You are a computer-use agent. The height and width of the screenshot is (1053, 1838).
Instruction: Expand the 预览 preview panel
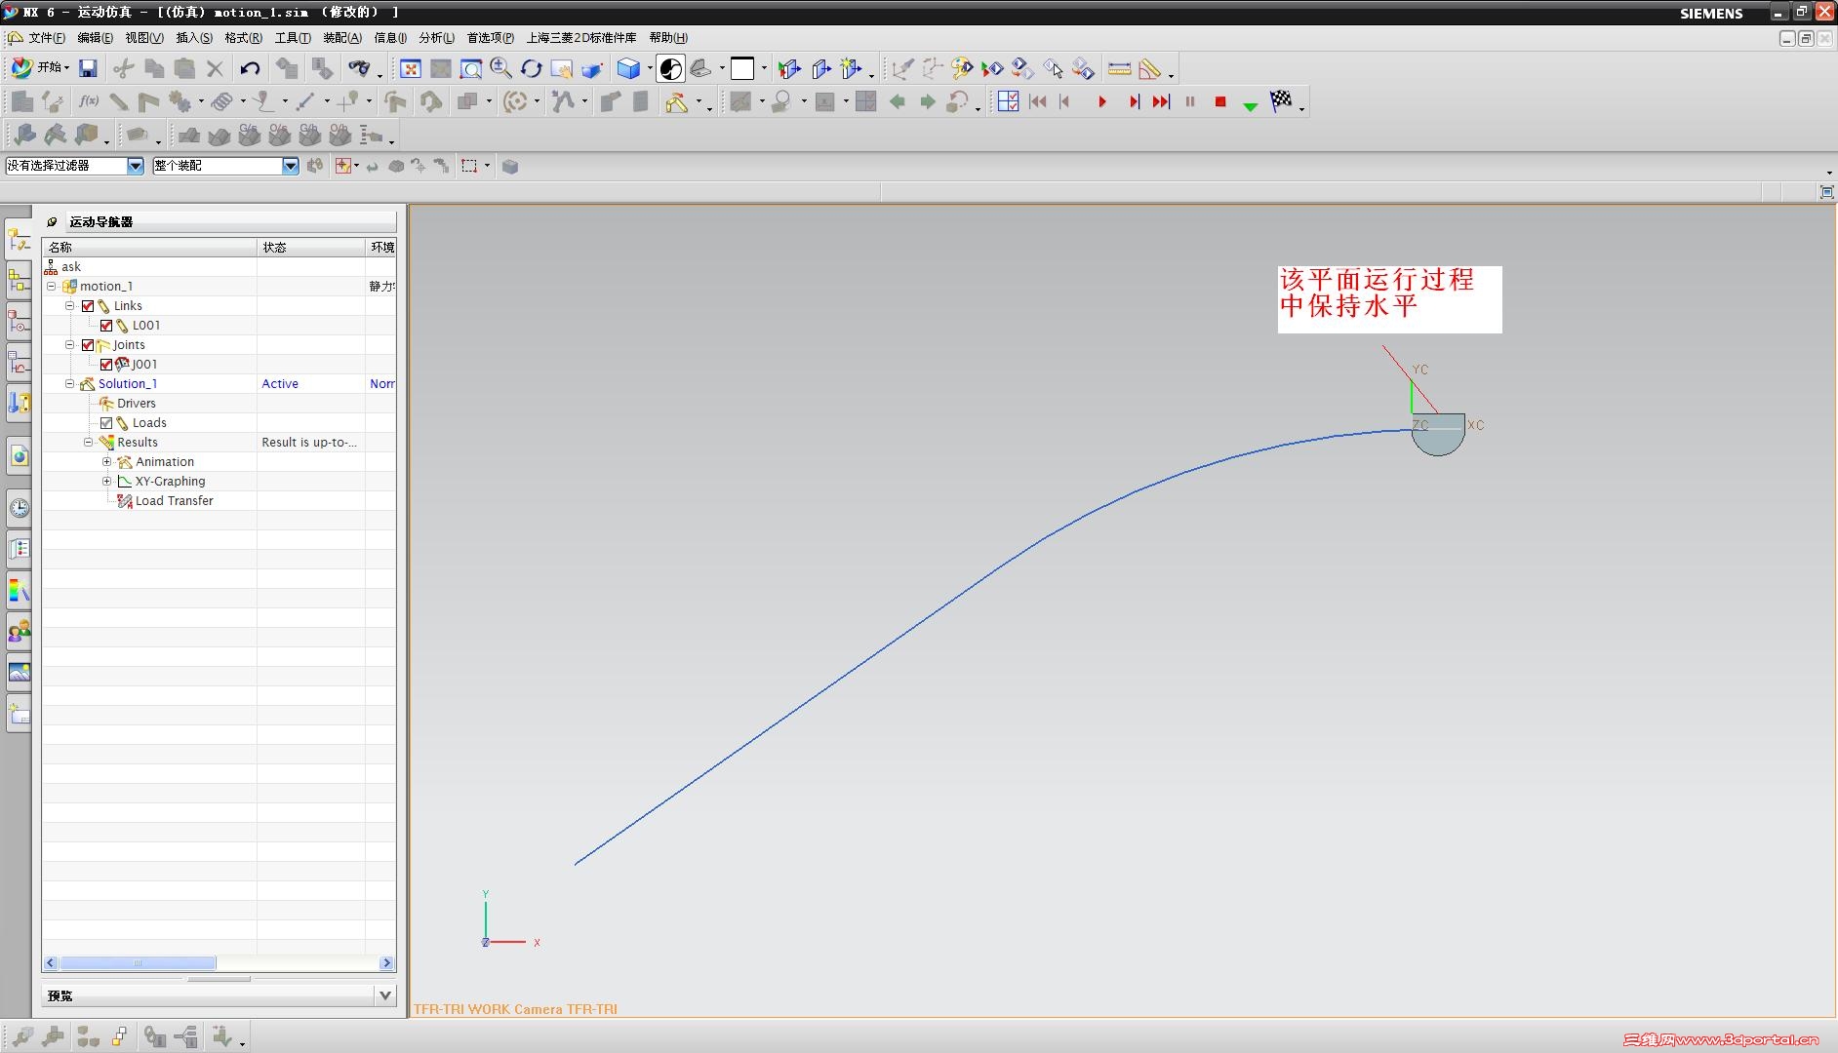(x=385, y=995)
